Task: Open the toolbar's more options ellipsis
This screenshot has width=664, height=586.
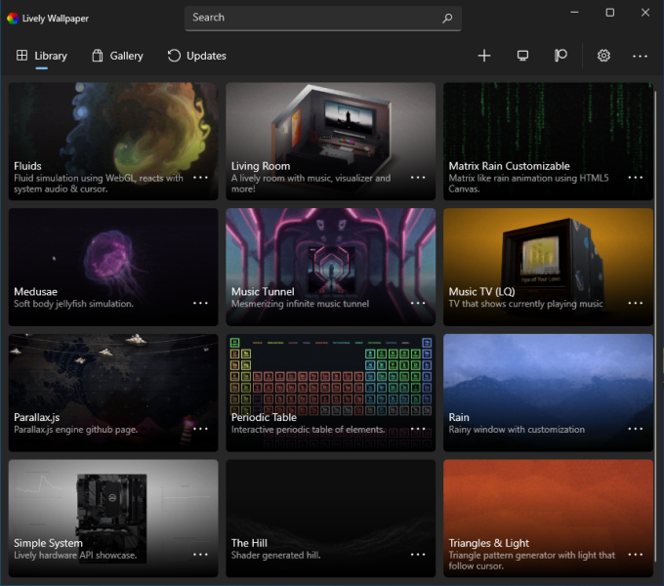Action: pos(640,56)
